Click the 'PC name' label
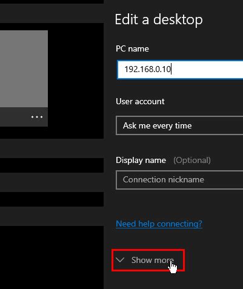Image resolution: width=243 pixels, height=289 pixels. (x=132, y=48)
